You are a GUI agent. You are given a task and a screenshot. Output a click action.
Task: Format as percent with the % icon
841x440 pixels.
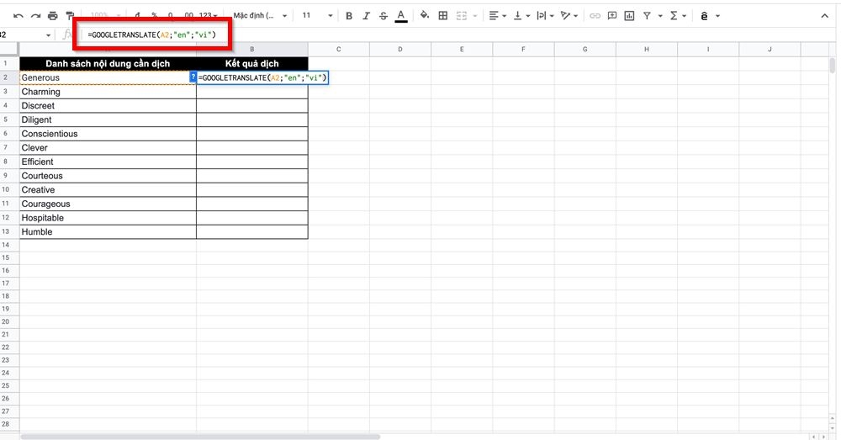pos(155,16)
